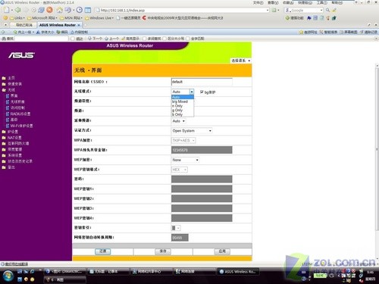Screen dimensions: 379x284
Task: Toggle the b/g protection checkbox
Action: point(202,92)
